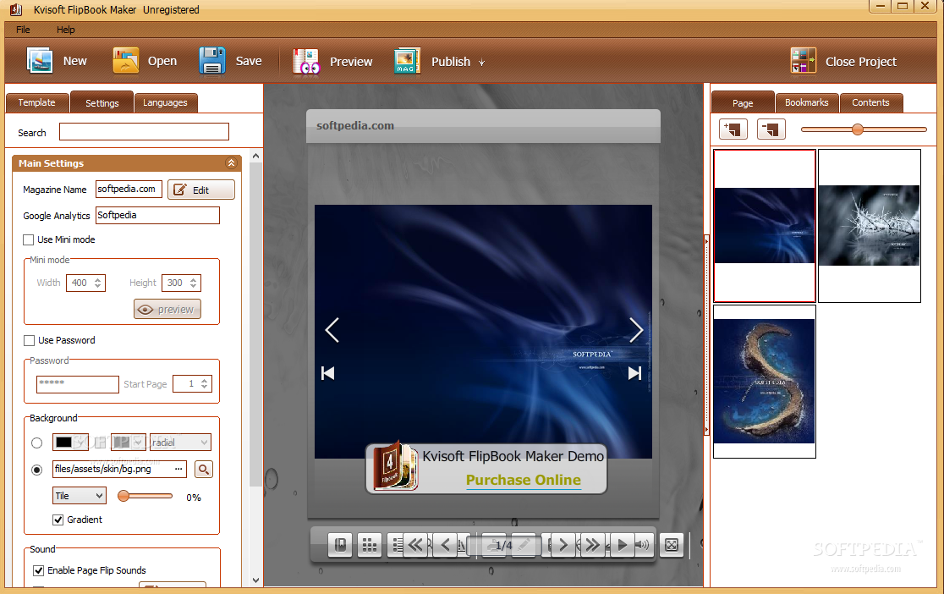Open the Help menu

[x=66, y=30]
